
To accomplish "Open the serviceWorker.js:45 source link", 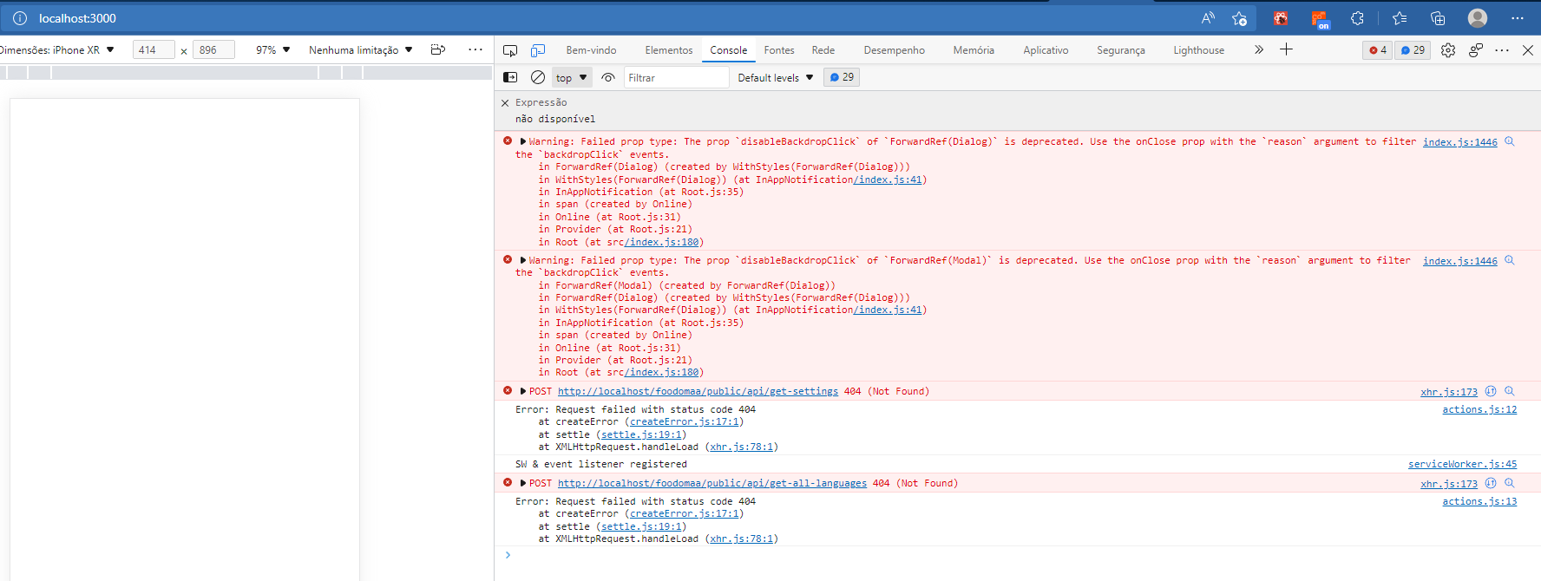I will pos(1462,464).
